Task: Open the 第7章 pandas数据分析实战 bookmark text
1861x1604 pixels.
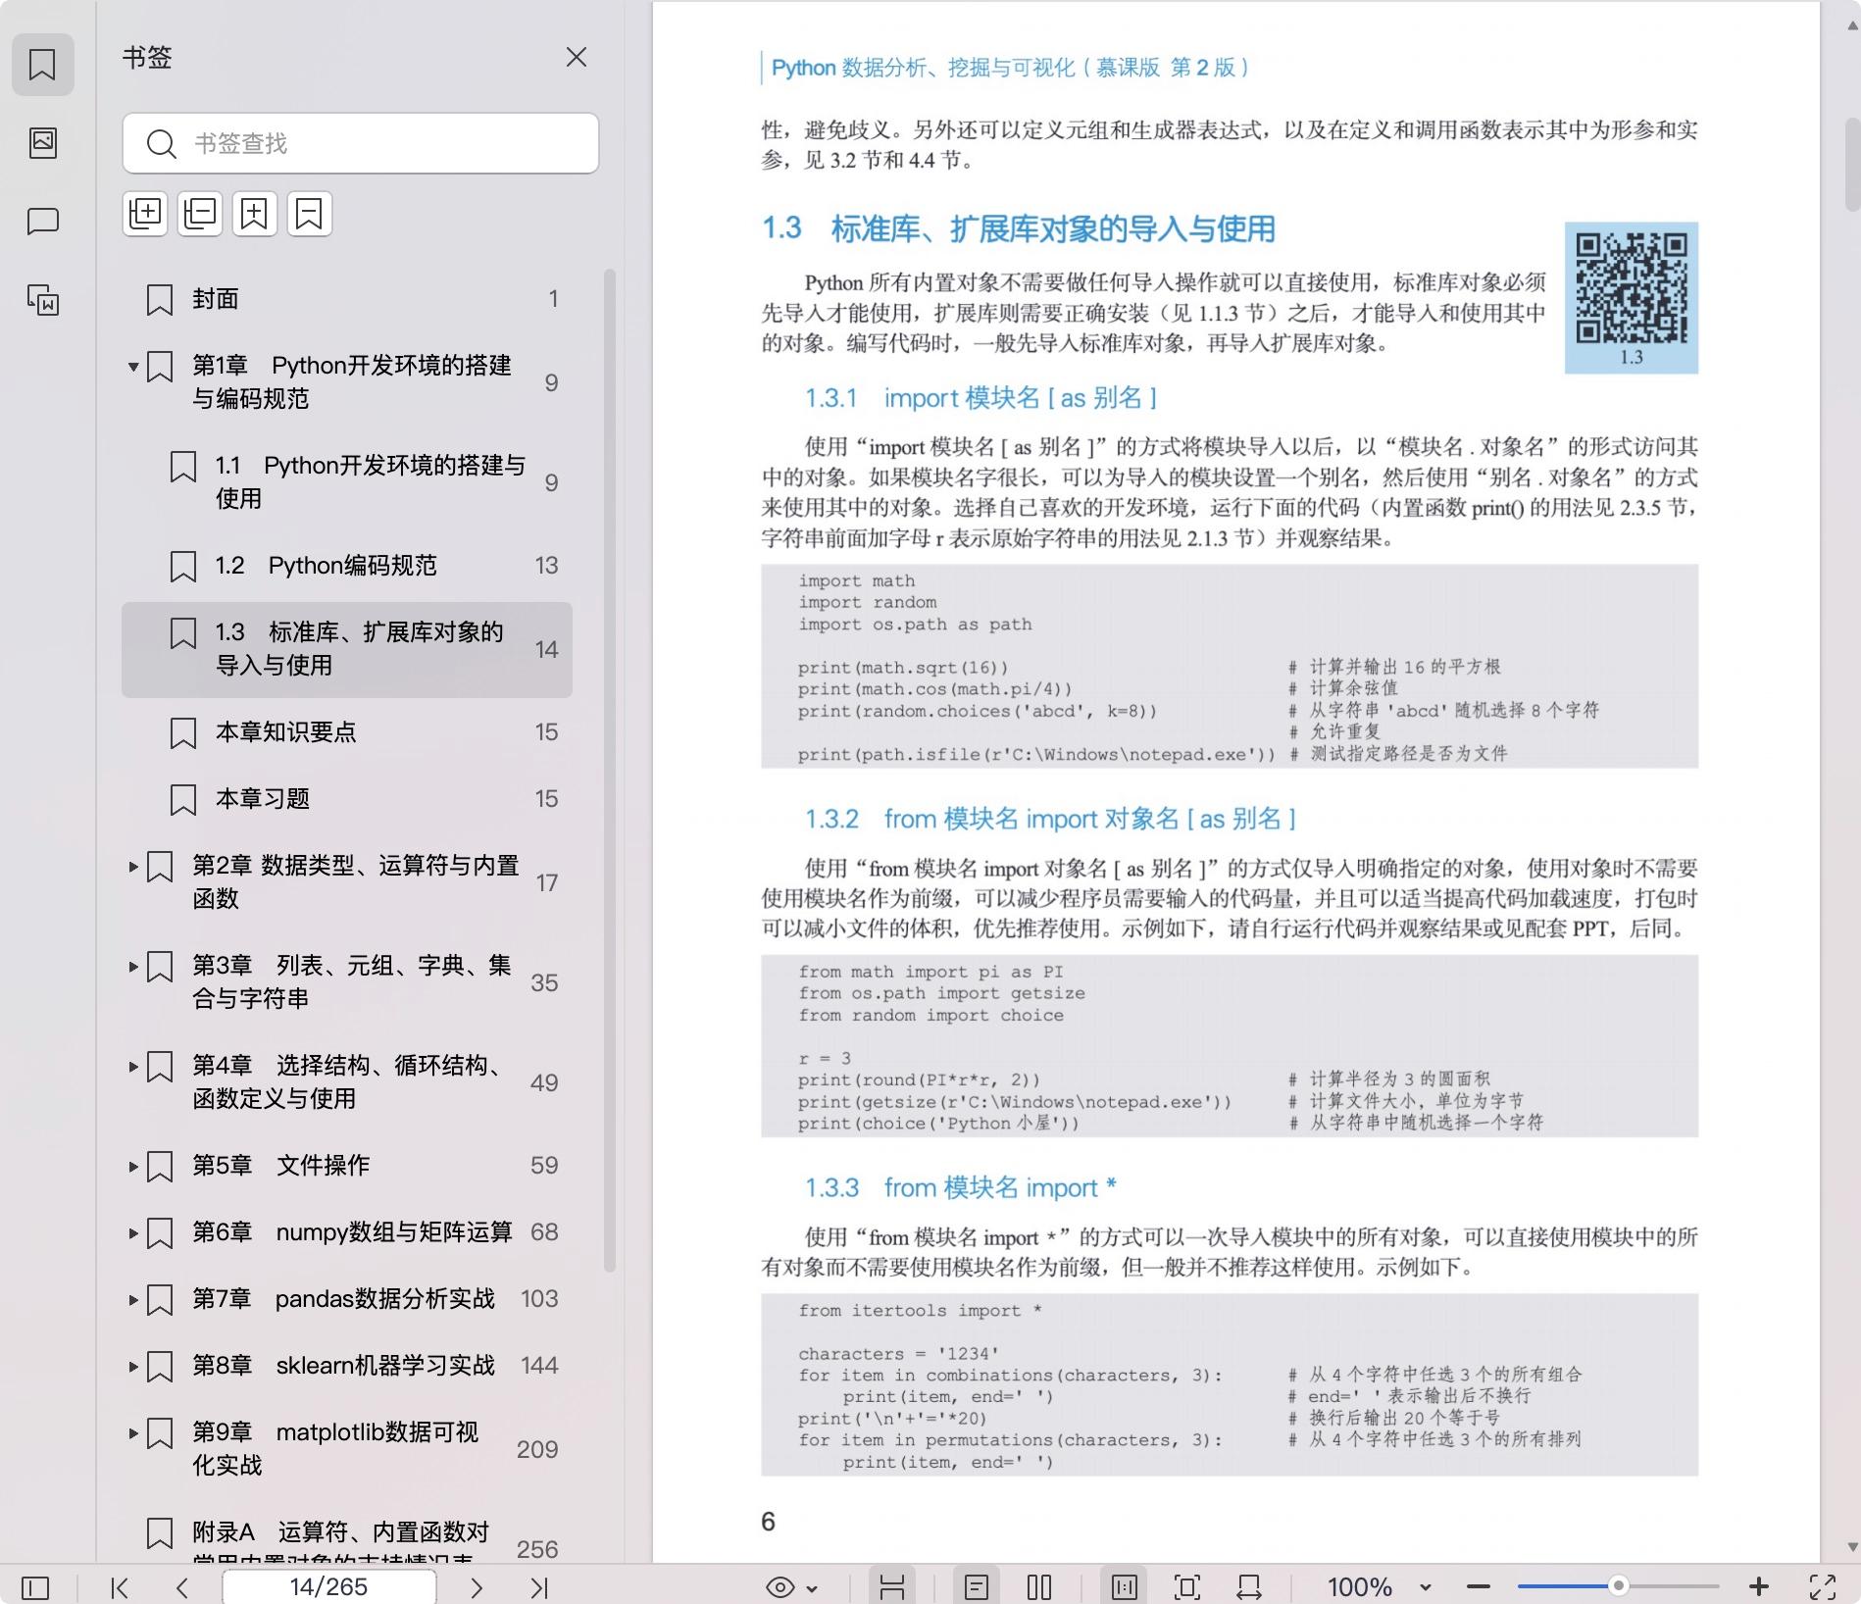Action: (343, 1299)
